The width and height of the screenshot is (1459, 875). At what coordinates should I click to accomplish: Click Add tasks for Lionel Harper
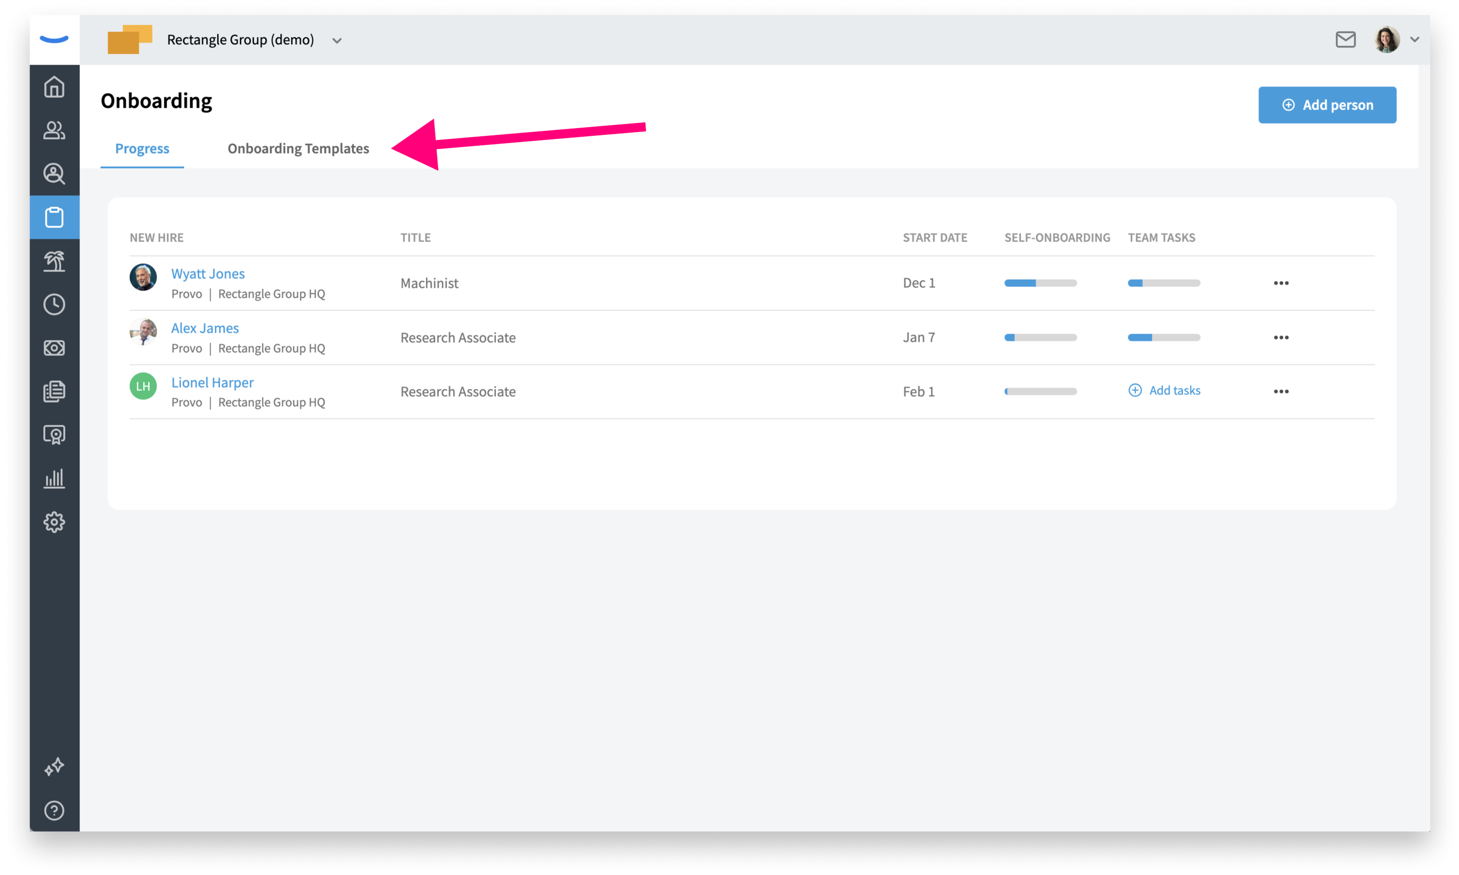click(1164, 390)
